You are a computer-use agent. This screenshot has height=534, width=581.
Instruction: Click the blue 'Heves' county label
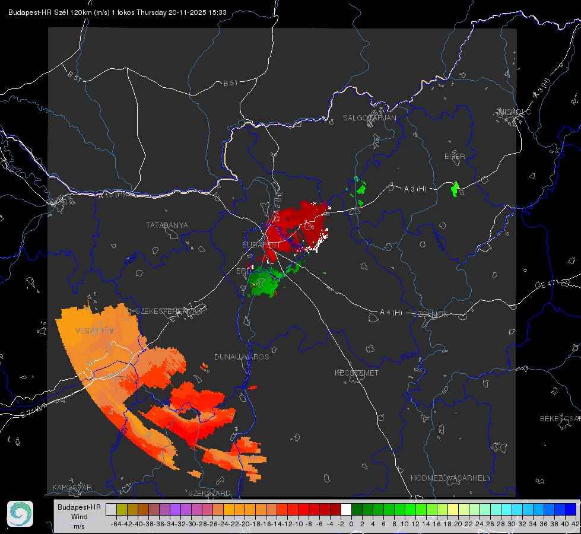coord(439,241)
